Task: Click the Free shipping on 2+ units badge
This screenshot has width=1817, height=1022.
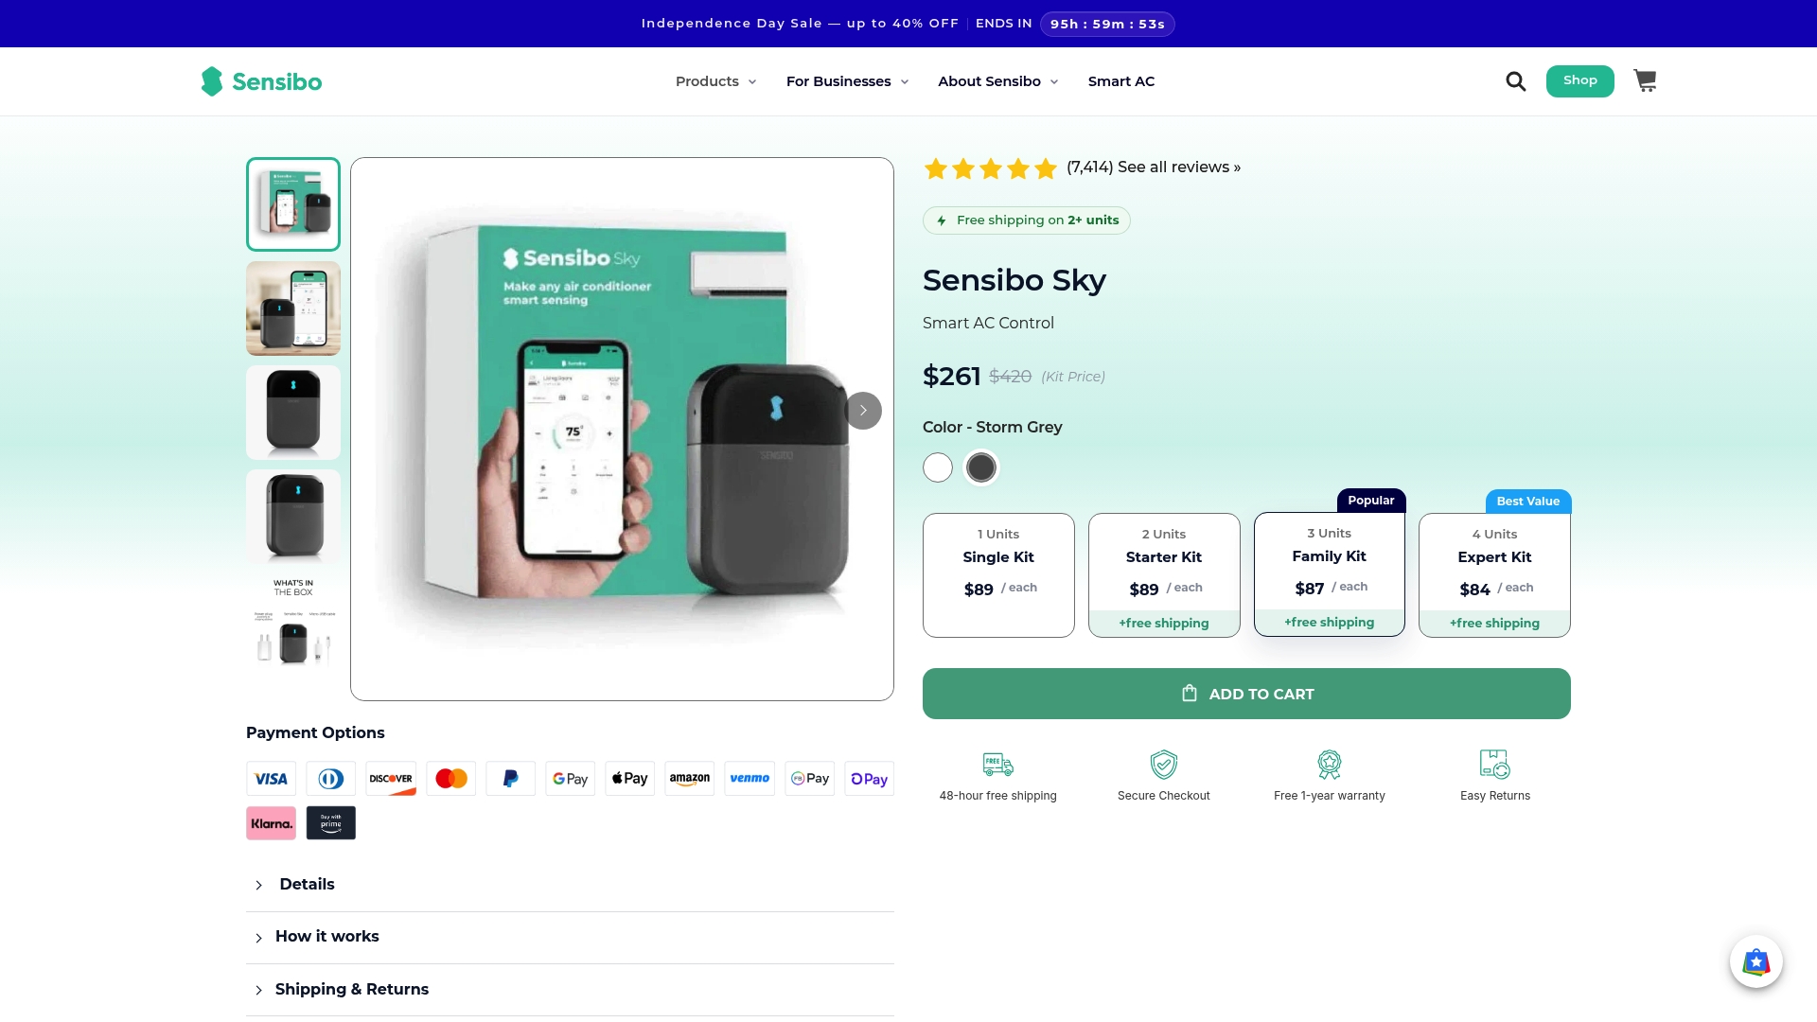Action: 1027,220
